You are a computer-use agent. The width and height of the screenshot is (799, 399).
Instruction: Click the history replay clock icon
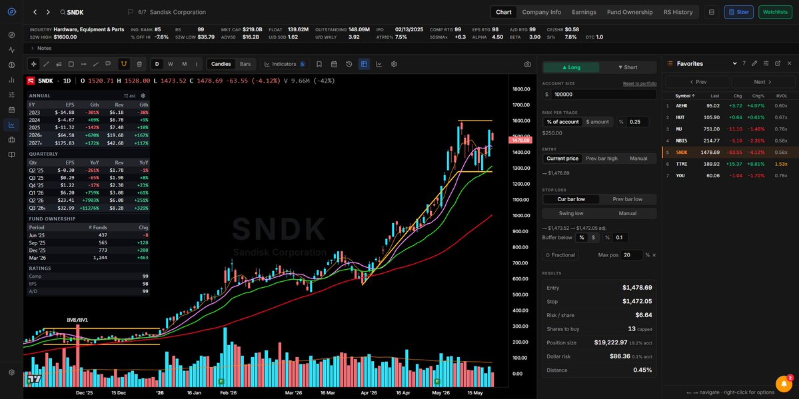coord(349,64)
